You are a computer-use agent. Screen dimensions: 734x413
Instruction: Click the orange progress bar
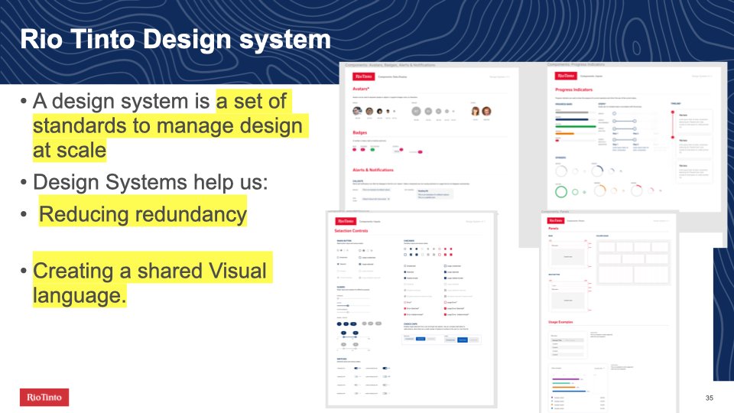[564, 133]
